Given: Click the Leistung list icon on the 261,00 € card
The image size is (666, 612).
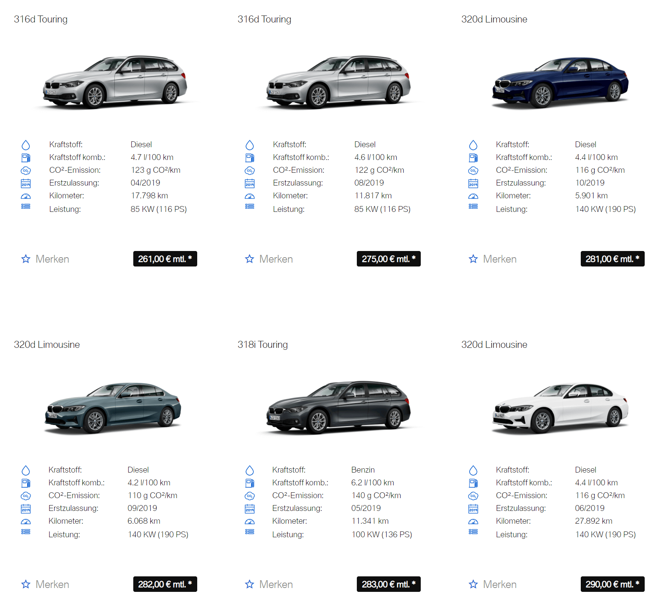Looking at the screenshot, I should (26, 206).
